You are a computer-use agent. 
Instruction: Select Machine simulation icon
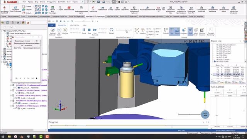click(65, 31)
